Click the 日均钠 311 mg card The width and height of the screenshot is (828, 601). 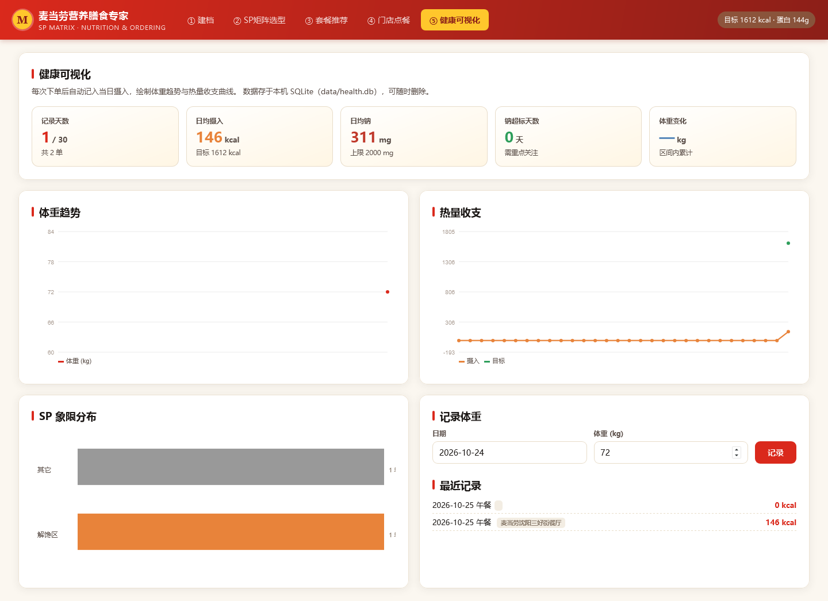point(414,137)
